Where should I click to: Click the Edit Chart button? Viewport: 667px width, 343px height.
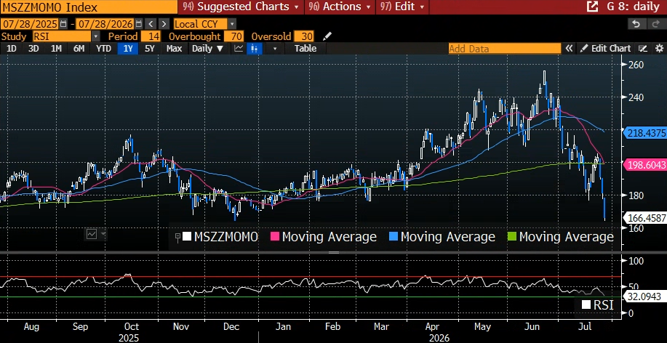(x=606, y=49)
